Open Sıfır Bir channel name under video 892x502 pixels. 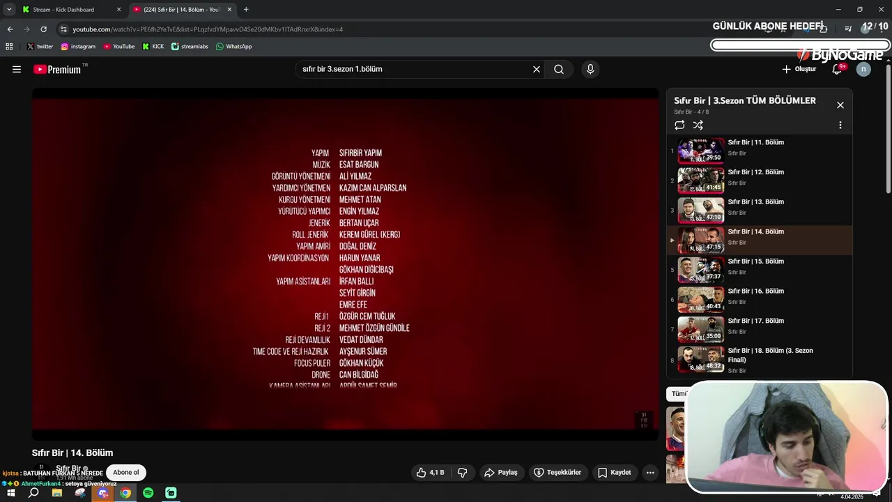pyautogui.click(x=70, y=469)
